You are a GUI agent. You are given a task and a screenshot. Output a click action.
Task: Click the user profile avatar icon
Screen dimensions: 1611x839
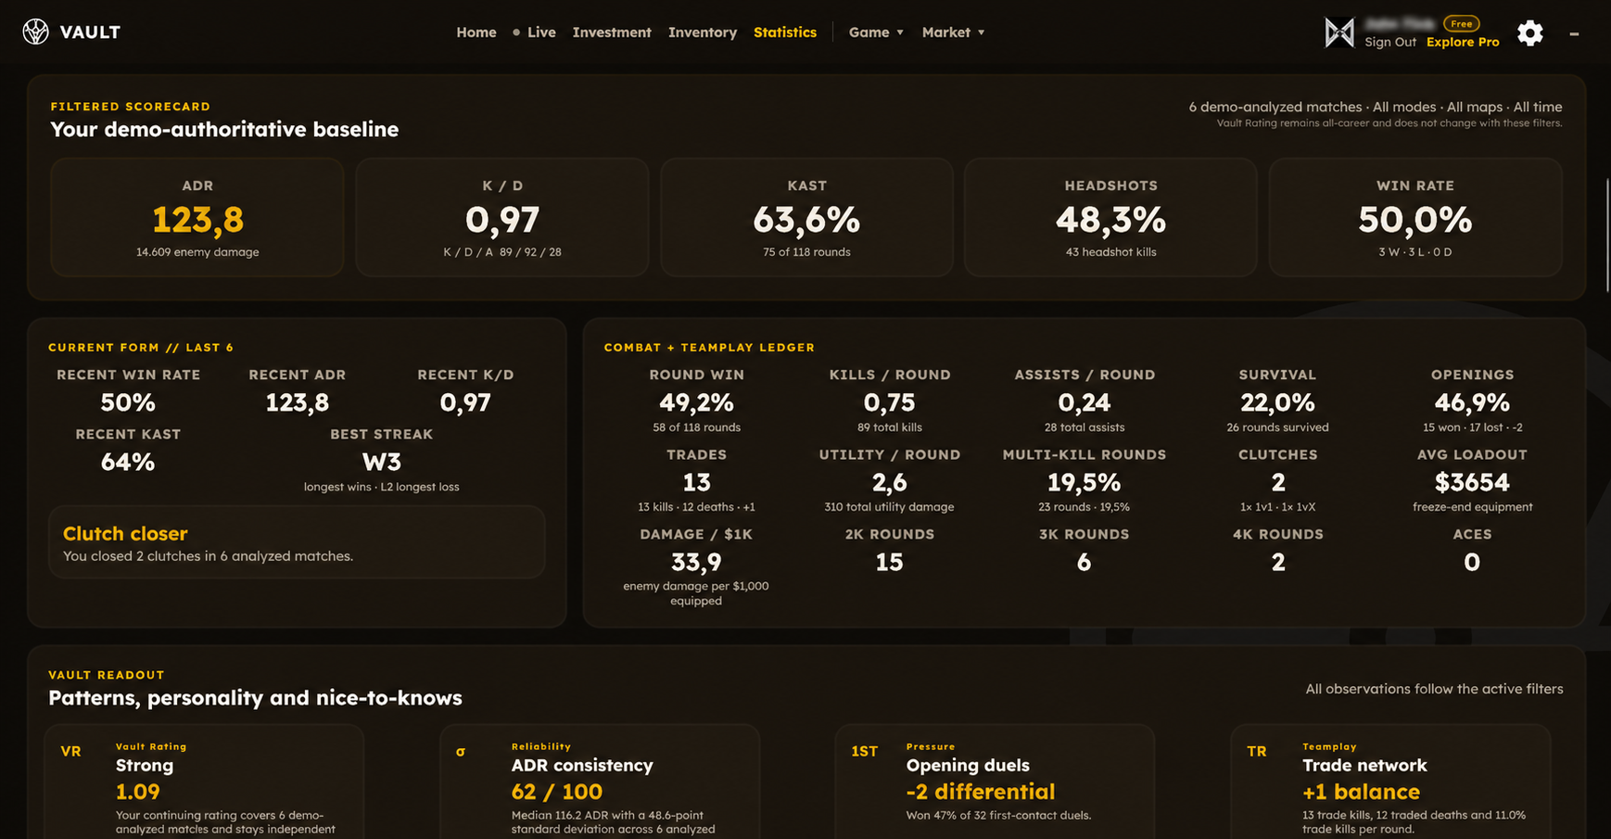point(1339,33)
